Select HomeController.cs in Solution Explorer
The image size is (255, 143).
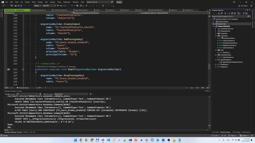[x=229, y=38]
